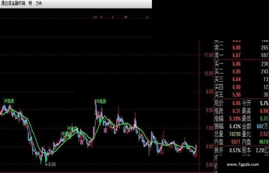269x173 pixels.
Task: Click the 7.00 price axis label
Action: tap(210, 128)
